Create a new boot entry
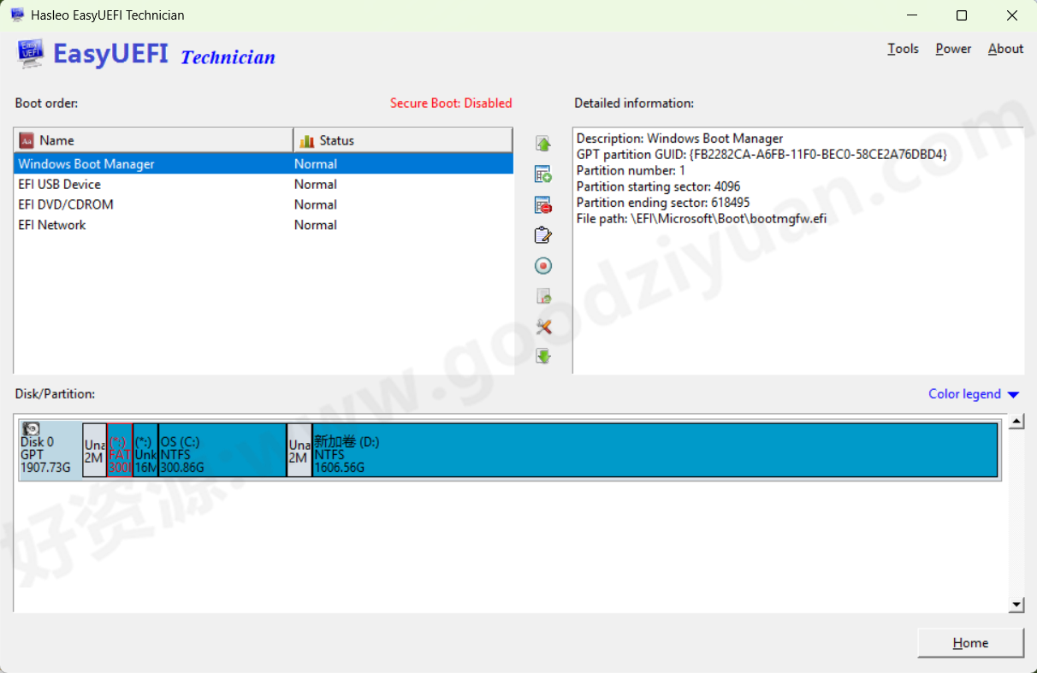The width and height of the screenshot is (1037, 673). [543, 174]
